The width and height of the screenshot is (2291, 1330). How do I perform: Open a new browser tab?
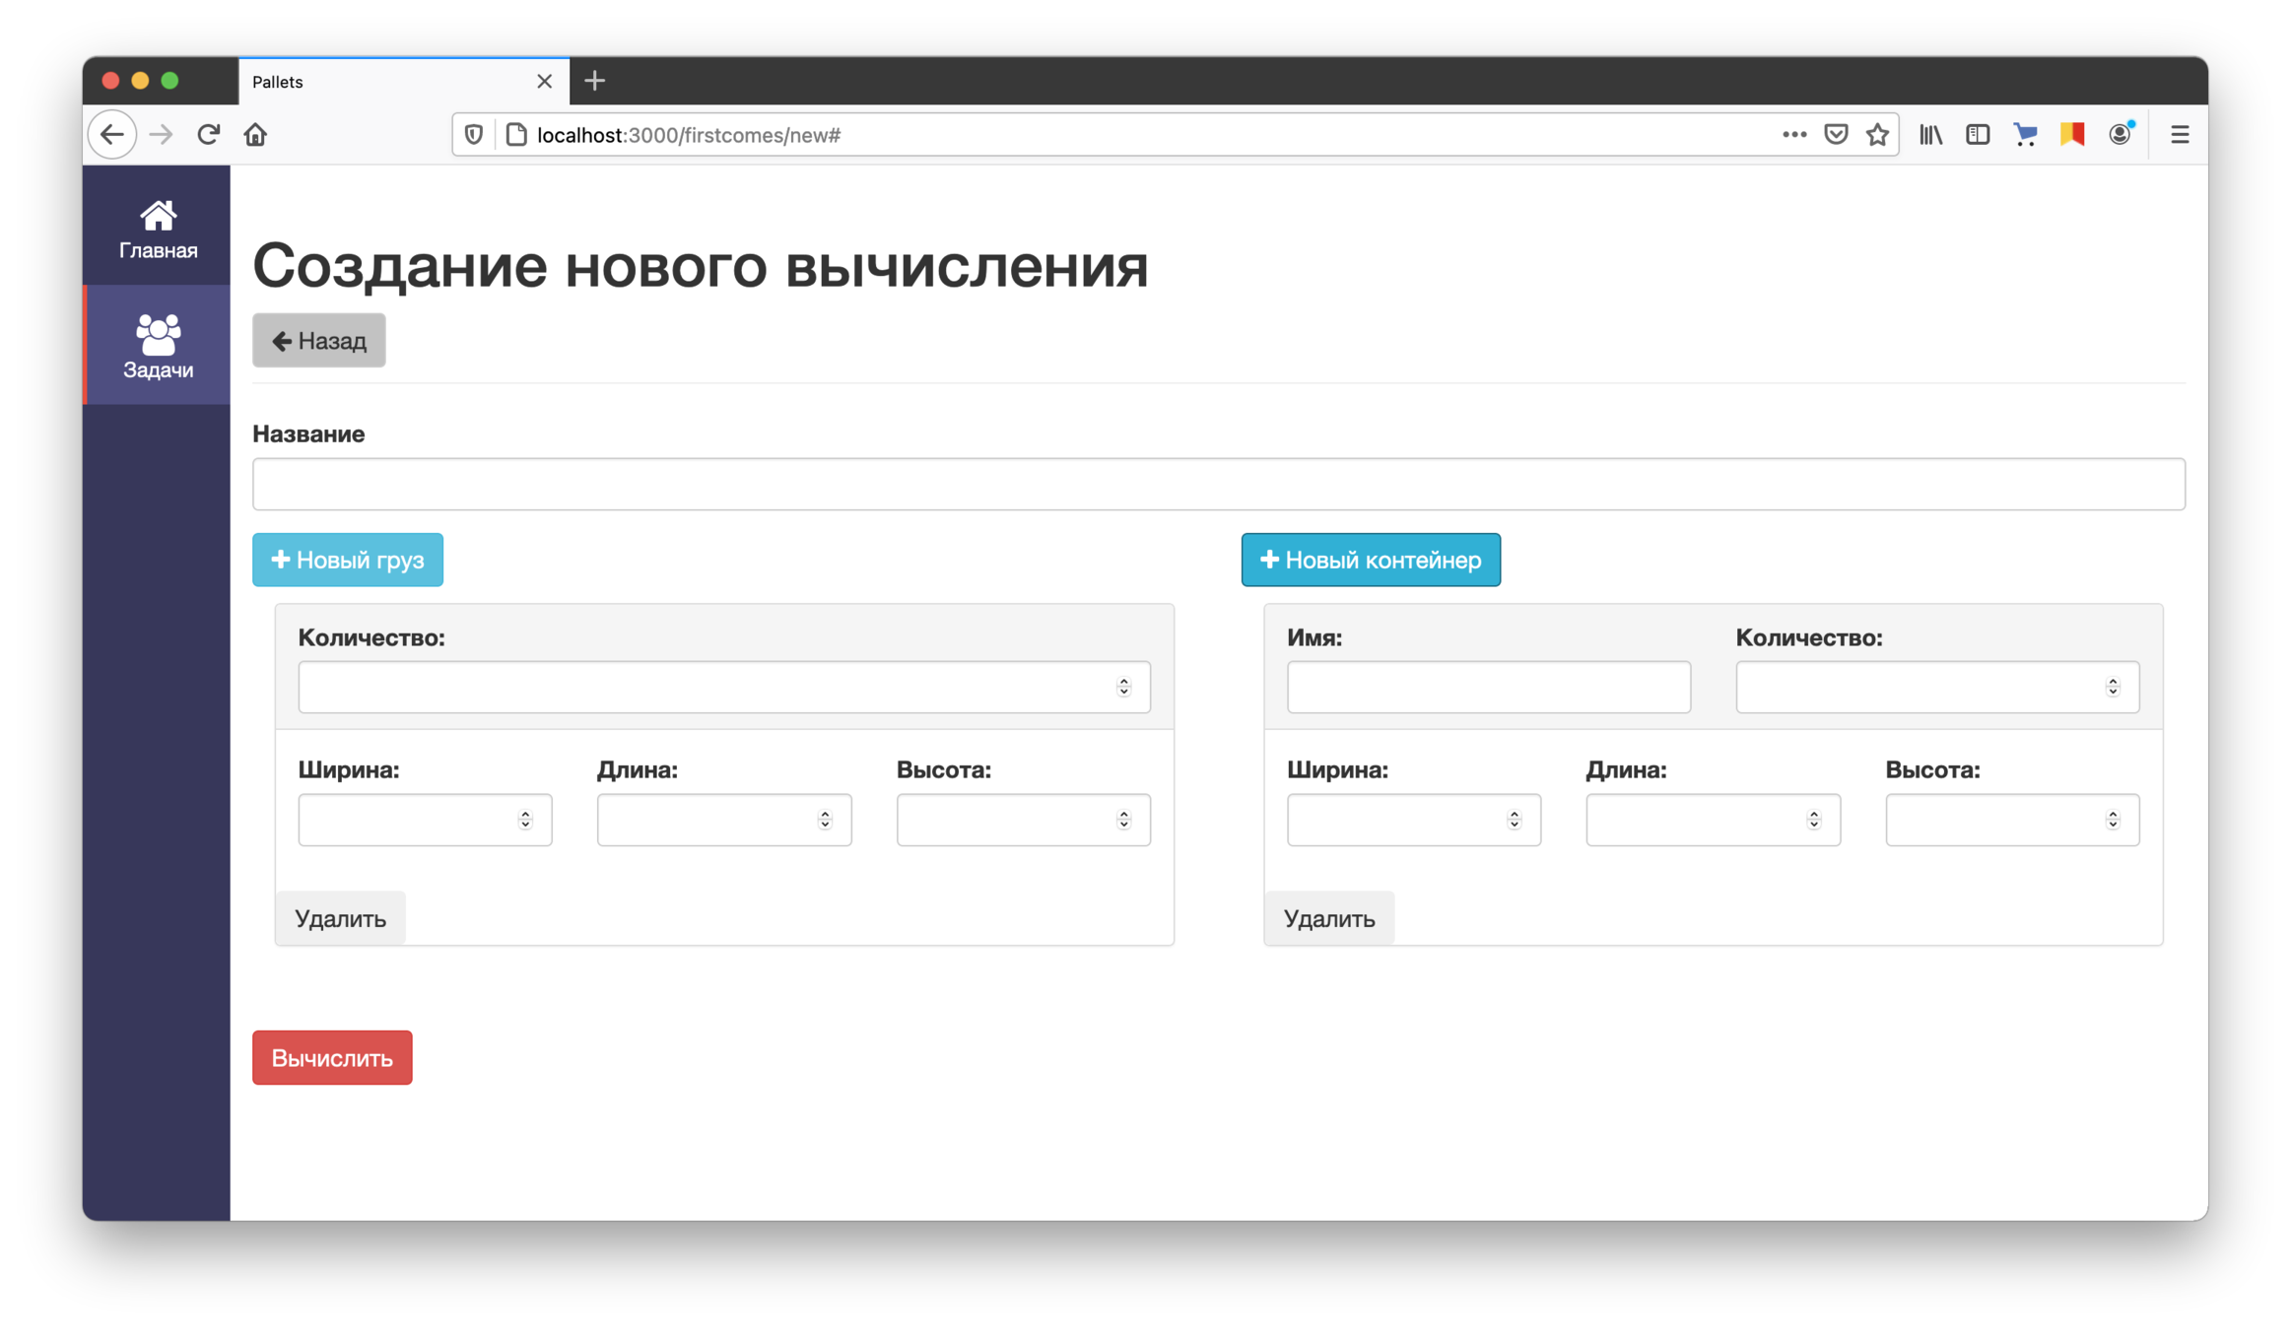tap(594, 82)
